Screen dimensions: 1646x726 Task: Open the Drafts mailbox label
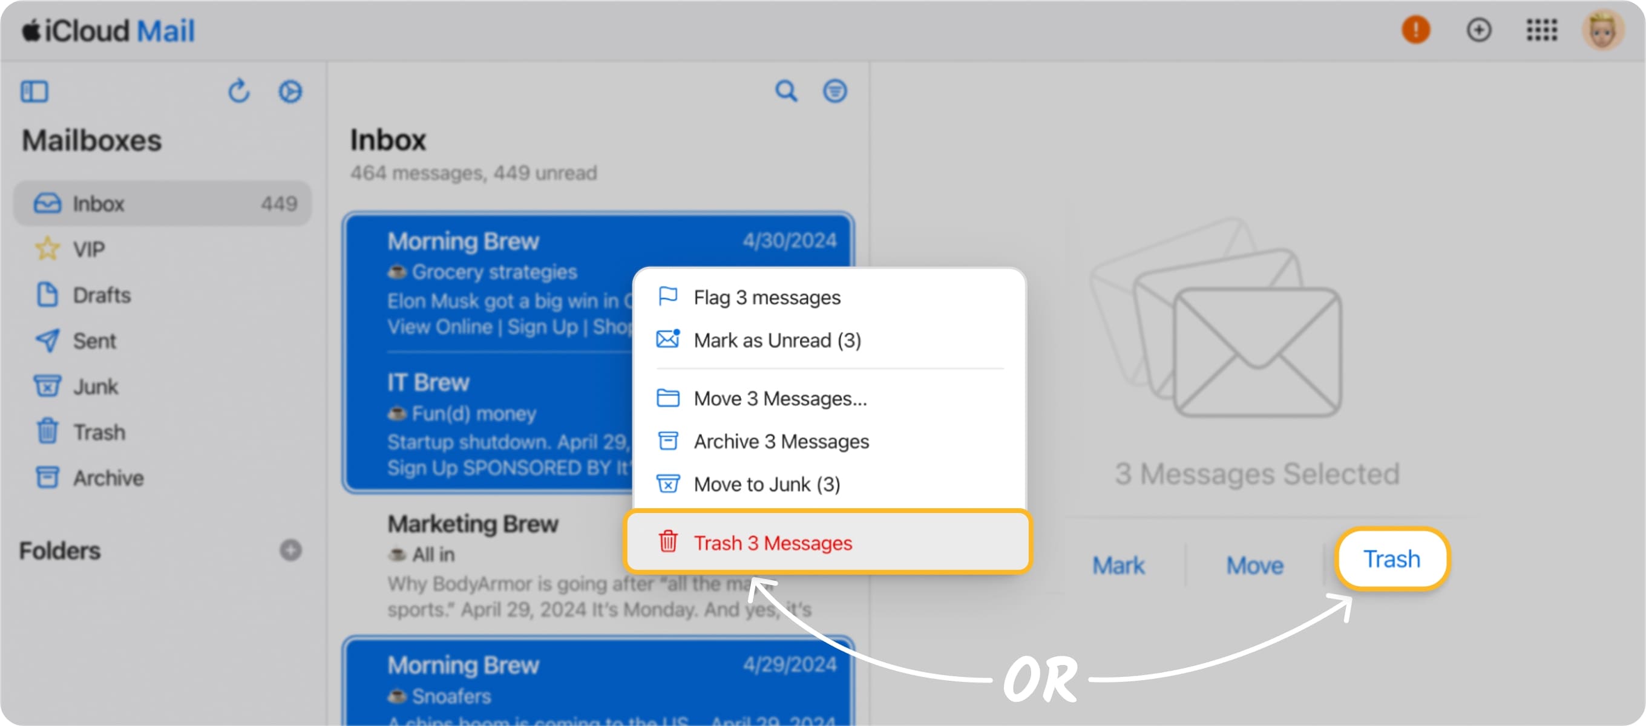click(x=102, y=295)
